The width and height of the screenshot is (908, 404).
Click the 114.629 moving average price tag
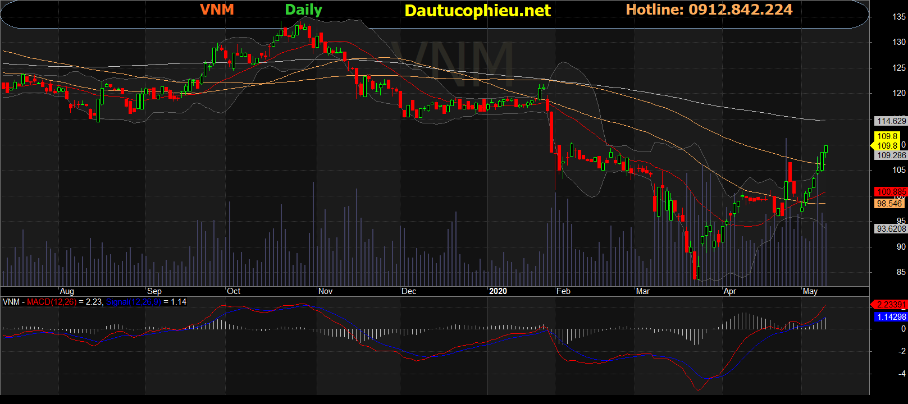click(891, 121)
